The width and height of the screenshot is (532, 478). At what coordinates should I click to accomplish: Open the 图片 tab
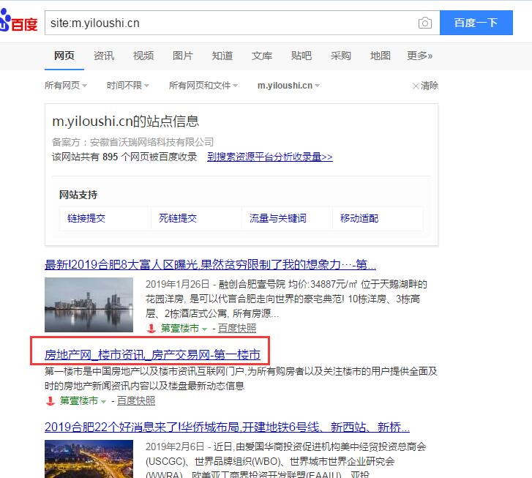183,56
